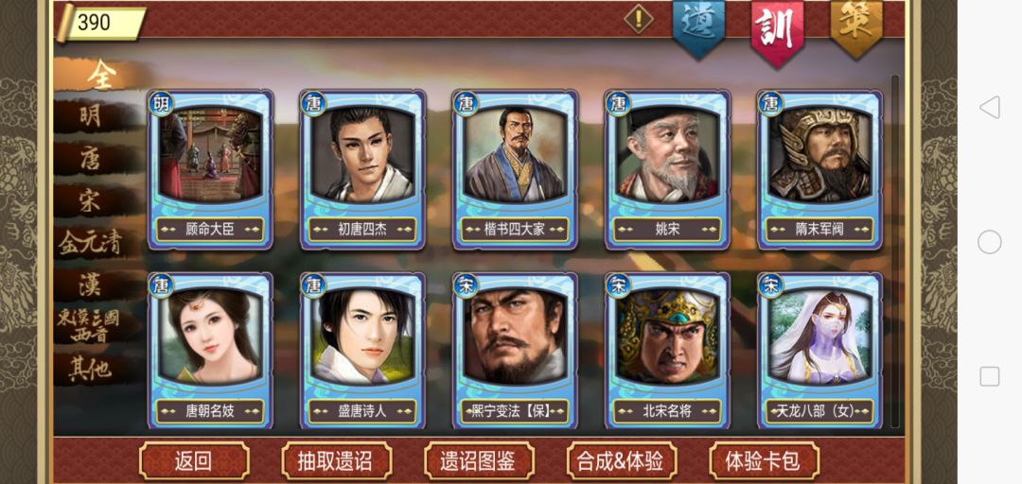Open 遗诏图鉴 button
Image resolution: width=1022 pixels, height=484 pixels.
[479, 461]
